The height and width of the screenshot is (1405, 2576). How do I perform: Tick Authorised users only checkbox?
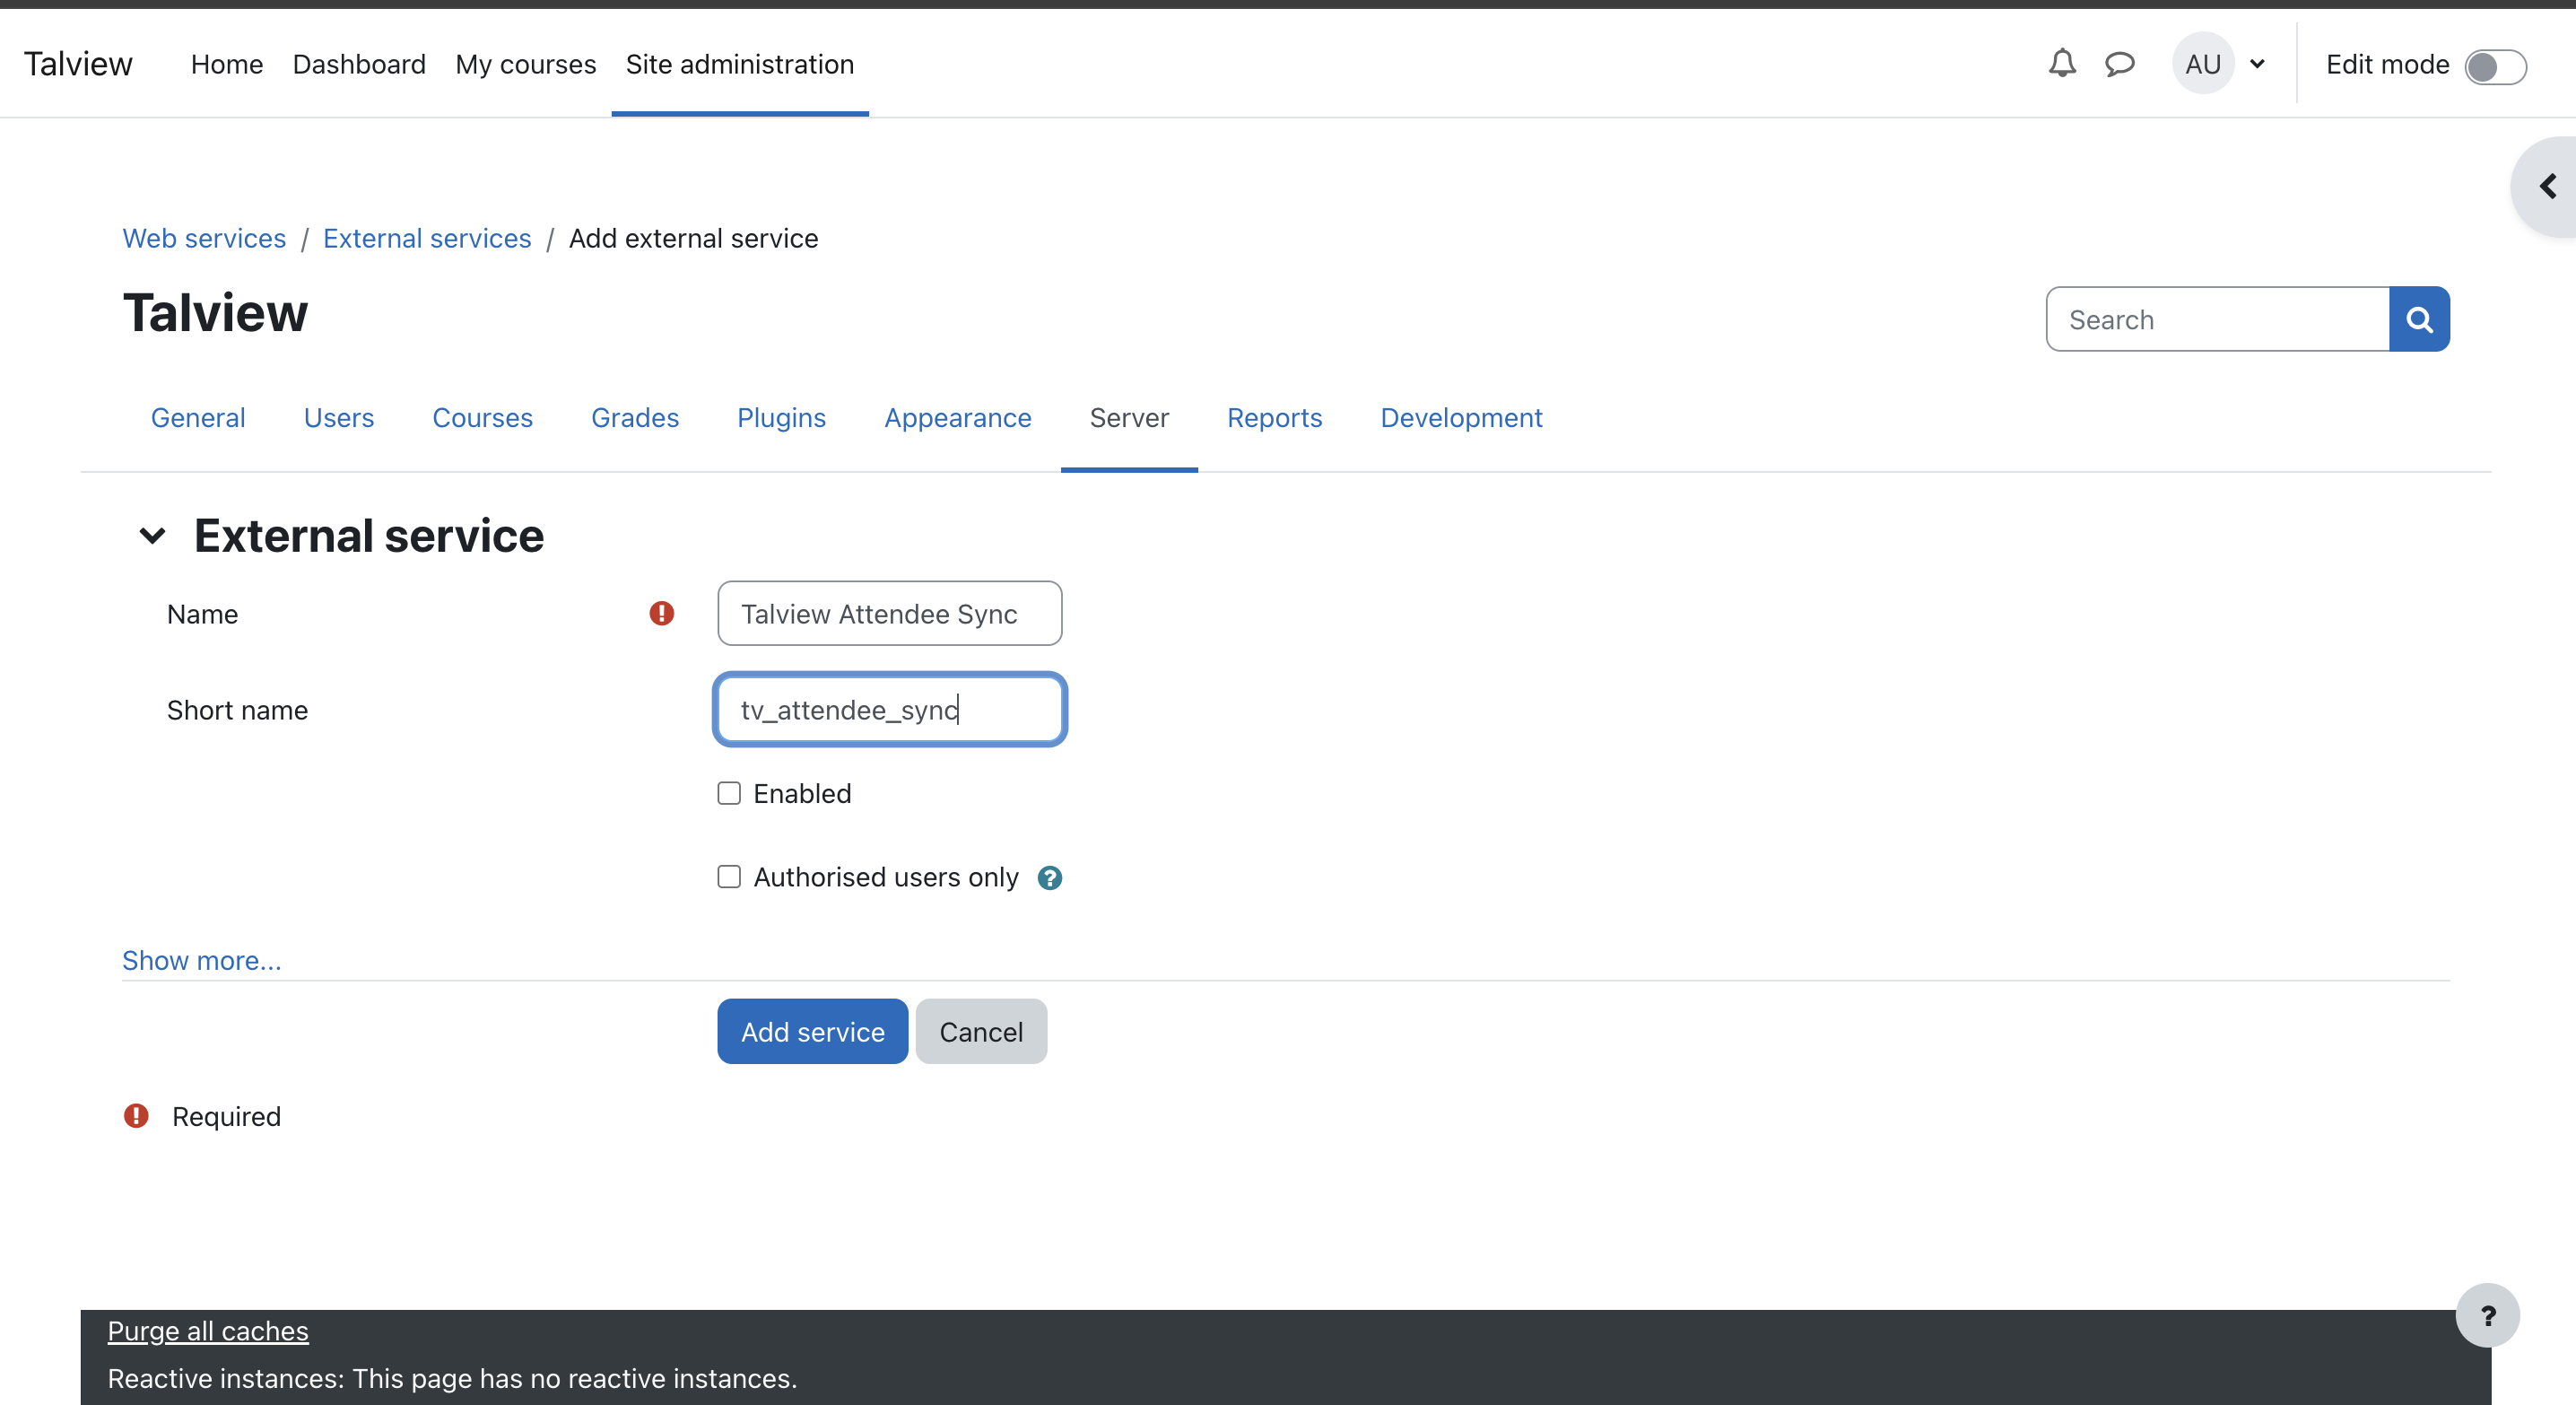[729, 877]
